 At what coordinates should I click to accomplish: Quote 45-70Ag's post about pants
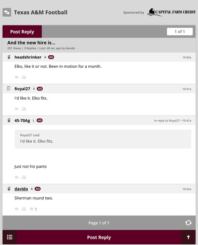coord(24,177)
